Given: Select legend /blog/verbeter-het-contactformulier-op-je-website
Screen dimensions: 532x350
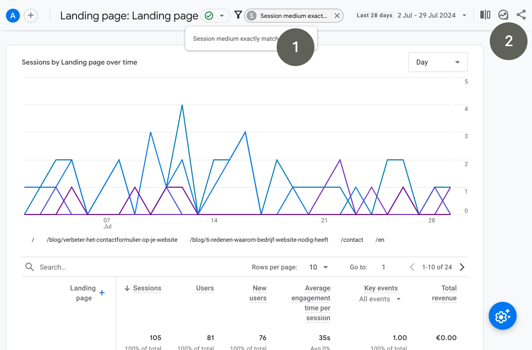Looking at the screenshot, I should (x=112, y=240).
